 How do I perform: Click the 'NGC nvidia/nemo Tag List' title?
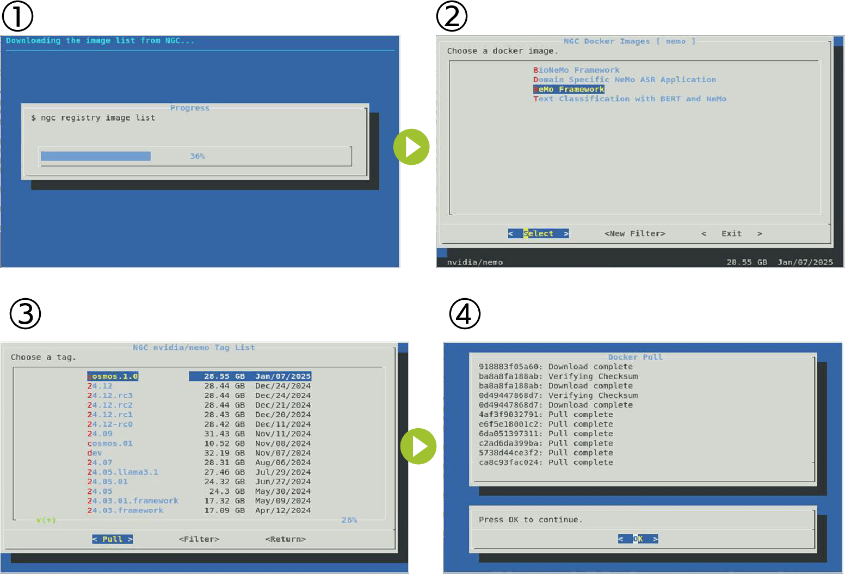point(194,348)
